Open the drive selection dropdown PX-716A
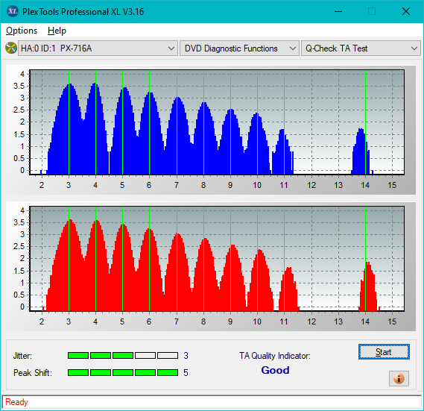Image resolution: width=424 pixels, height=411 pixels. pos(98,48)
